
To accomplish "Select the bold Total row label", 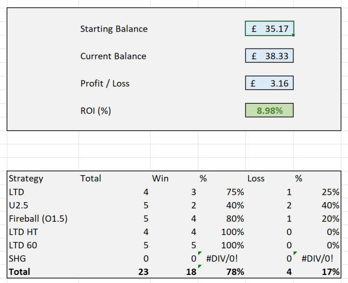I will 19,272.
